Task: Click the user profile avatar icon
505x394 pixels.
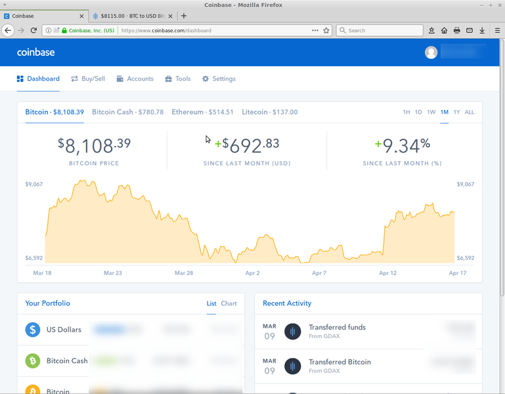Action: 431,52
